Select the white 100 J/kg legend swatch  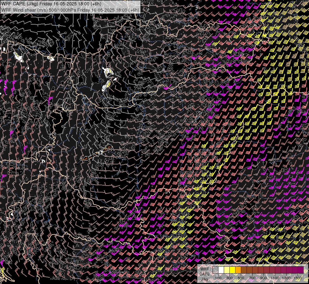(x=221, y=270)
